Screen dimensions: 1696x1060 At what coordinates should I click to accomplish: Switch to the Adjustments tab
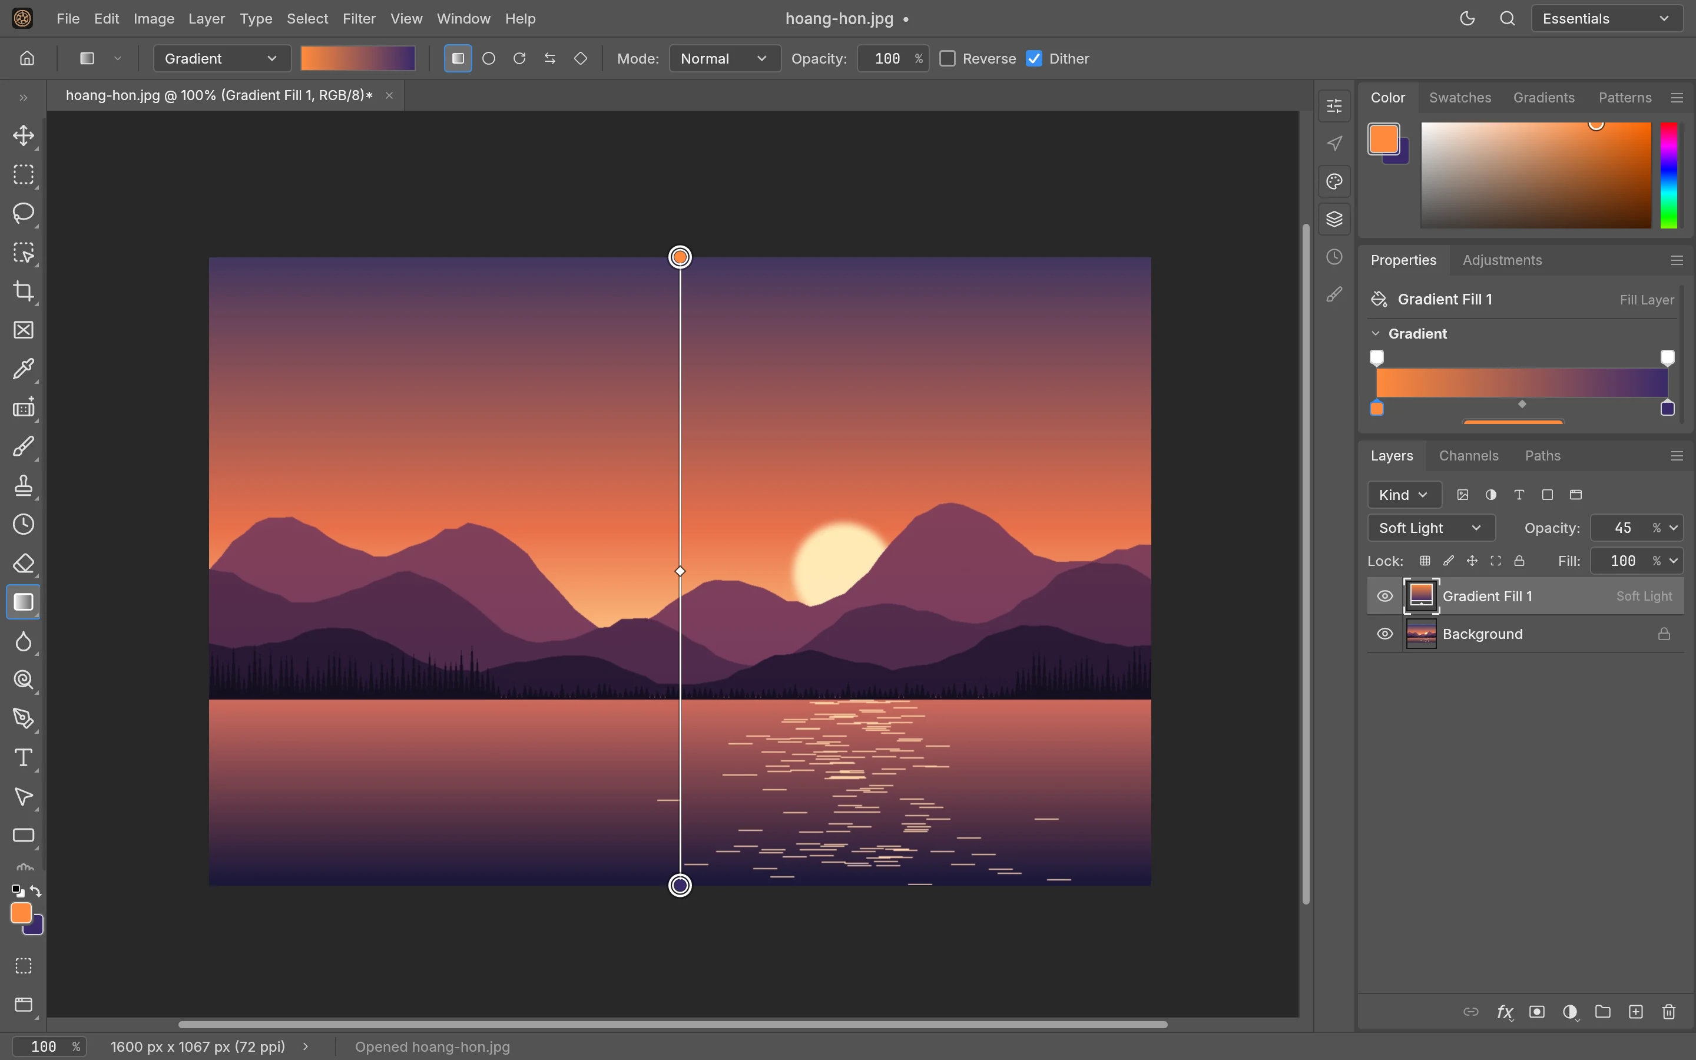(x=1502, y=260)
